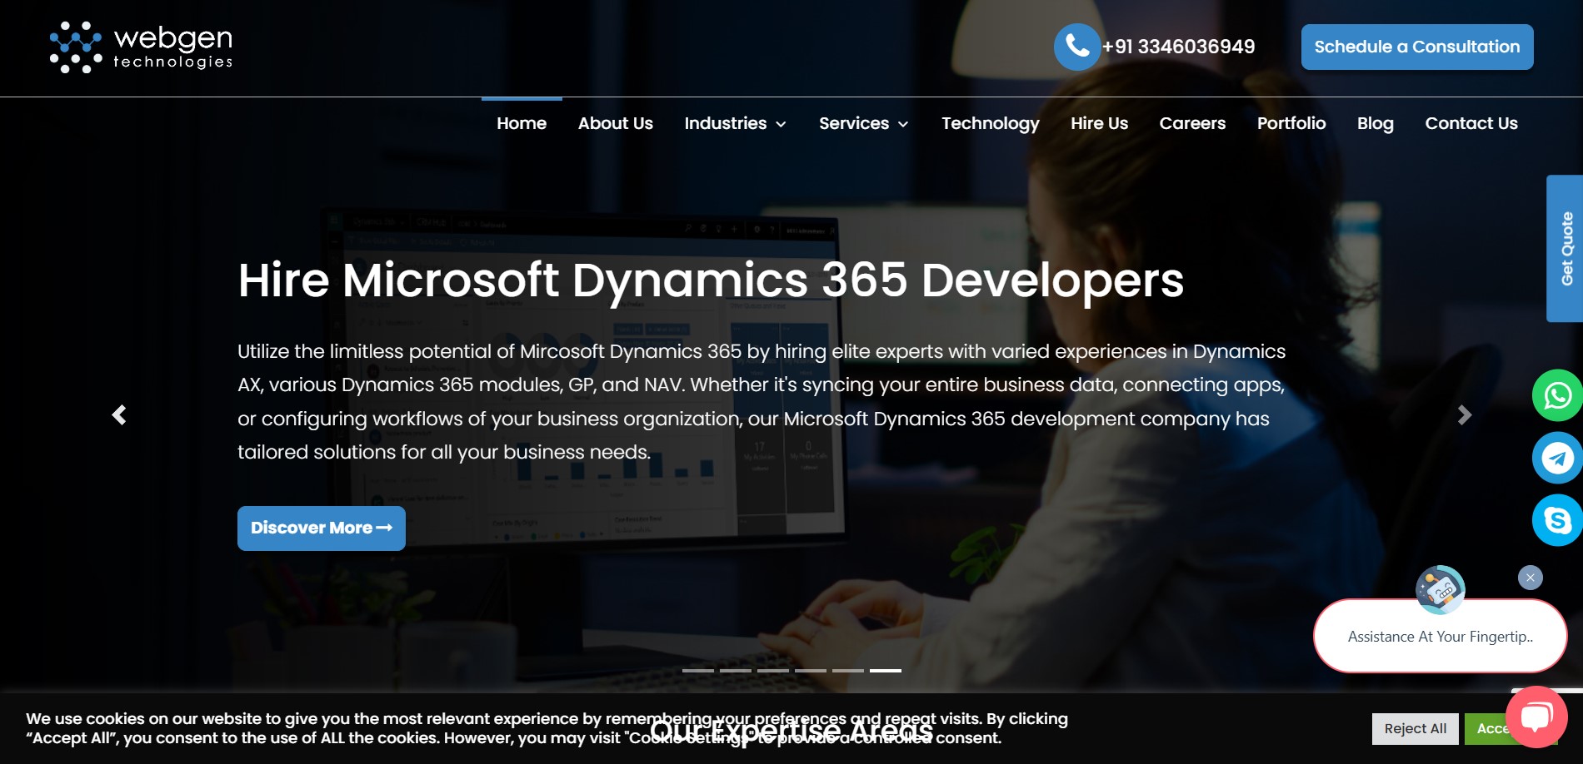Screen dimensions: 1583x764
Task: Open WhatsApp chat icon
Action: [x=1557, y=395]
